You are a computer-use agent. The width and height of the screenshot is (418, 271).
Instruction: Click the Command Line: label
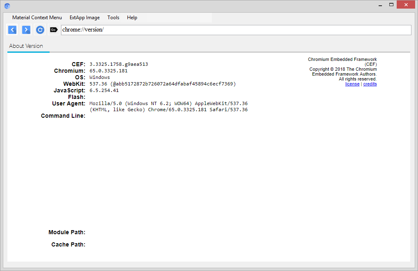tap(63, 116)
